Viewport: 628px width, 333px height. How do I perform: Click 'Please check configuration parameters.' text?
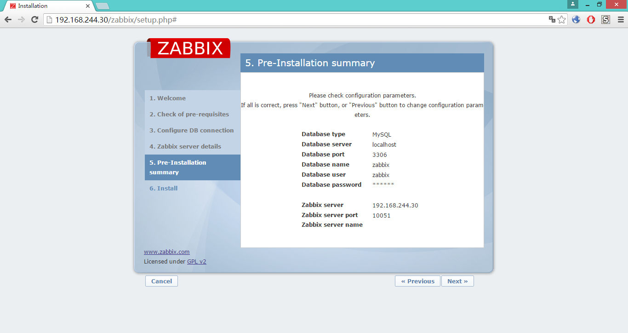coord(362,95)
